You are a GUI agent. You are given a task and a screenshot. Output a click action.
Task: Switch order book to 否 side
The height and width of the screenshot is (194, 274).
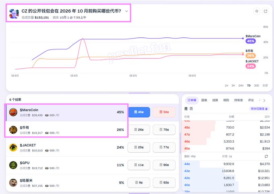(191, 109)
